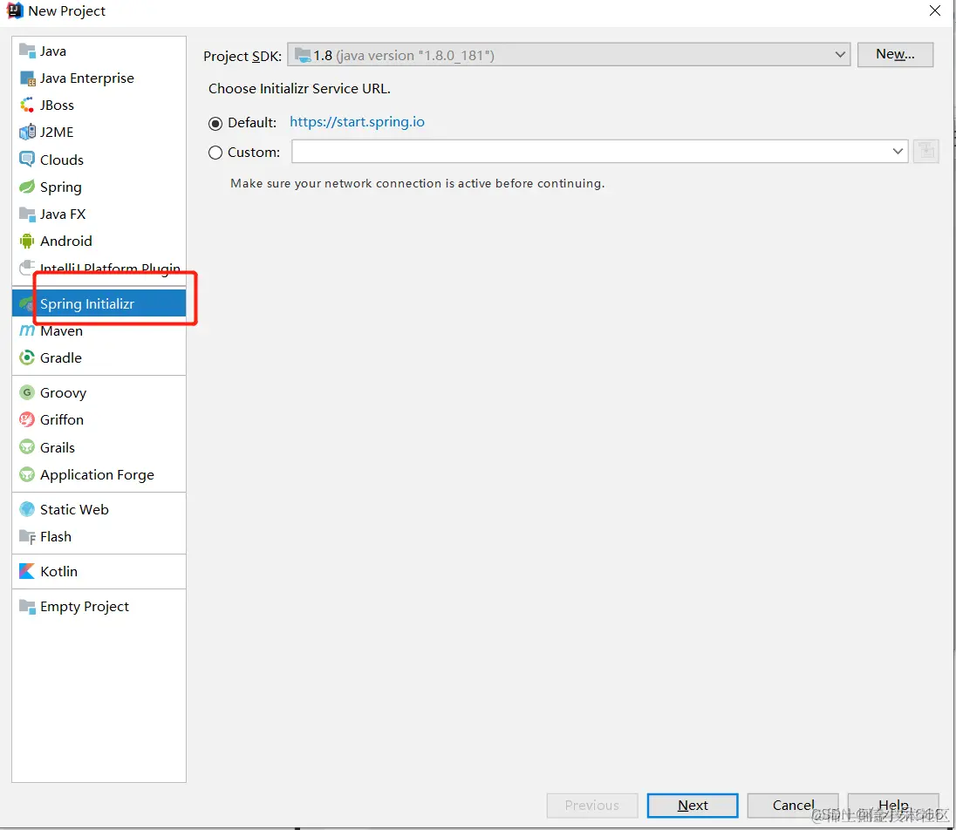Choose Maven project type
The width and height of the screenshot is (956, 830).
(x=99, y=331)
